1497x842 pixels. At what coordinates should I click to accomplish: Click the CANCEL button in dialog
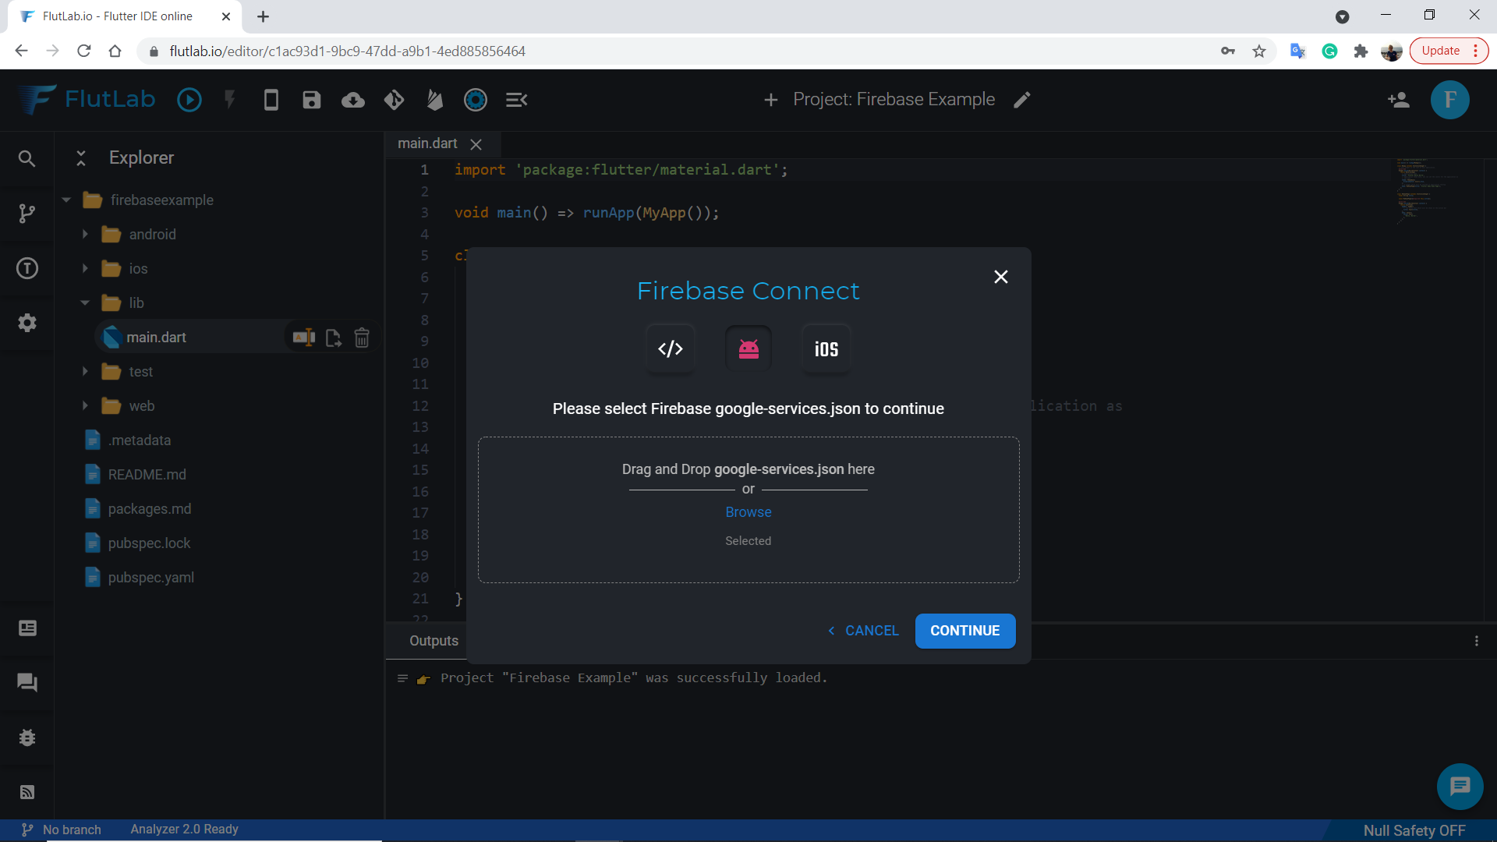864,631
